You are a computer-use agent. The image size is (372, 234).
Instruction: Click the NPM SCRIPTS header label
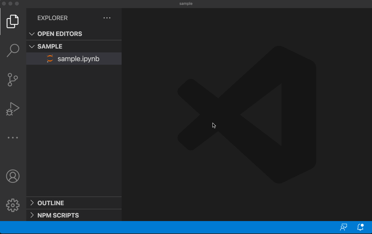(x=58, y=215)
